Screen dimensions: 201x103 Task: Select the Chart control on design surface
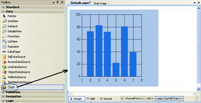pos(114,48)
